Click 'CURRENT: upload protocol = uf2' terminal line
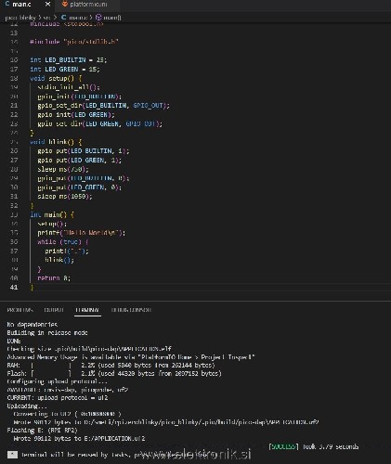This screenshot has height=464, width=391. tap(58, 398)
